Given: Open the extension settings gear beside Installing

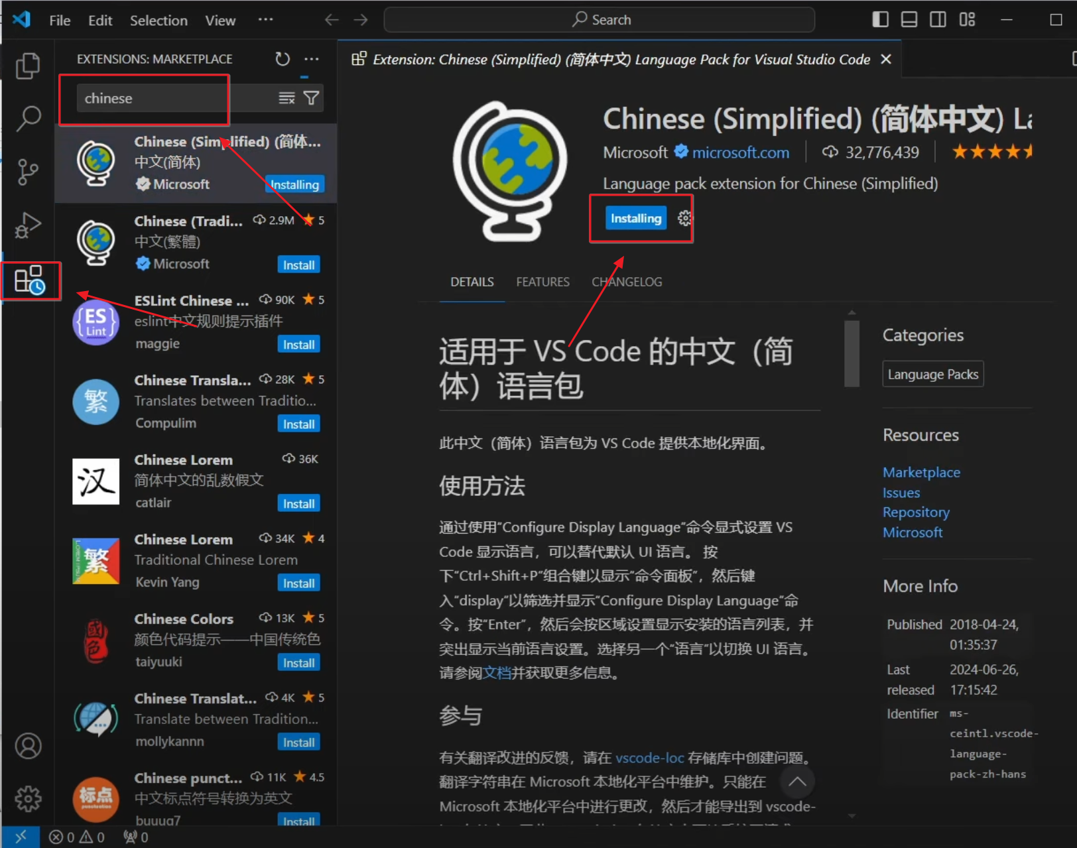Looking at the screenshot, I should pyautogui.click(x=684, y=218).
